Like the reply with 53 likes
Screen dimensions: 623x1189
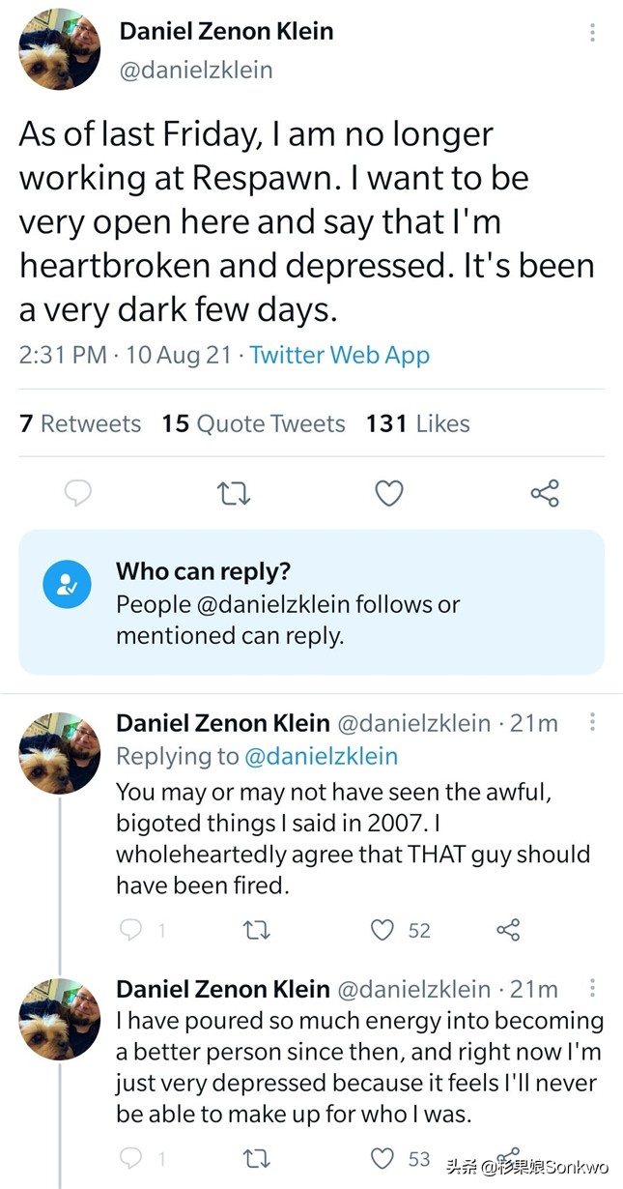383,1158
